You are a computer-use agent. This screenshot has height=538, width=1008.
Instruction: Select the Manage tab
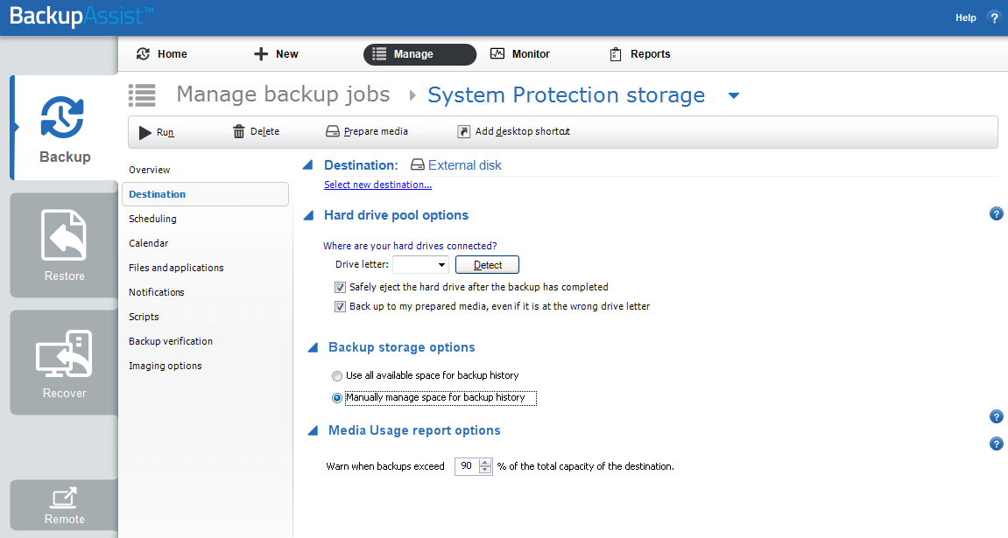[x=419, y=54]
